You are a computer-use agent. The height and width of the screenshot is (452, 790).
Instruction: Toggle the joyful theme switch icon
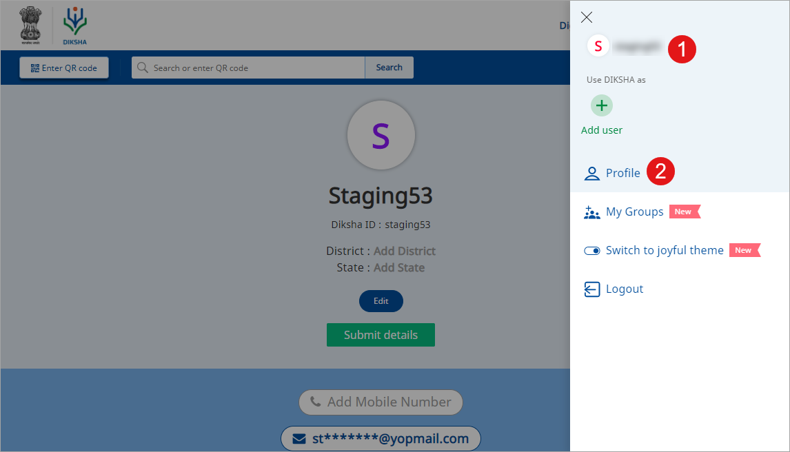click(x=591, y=251)
